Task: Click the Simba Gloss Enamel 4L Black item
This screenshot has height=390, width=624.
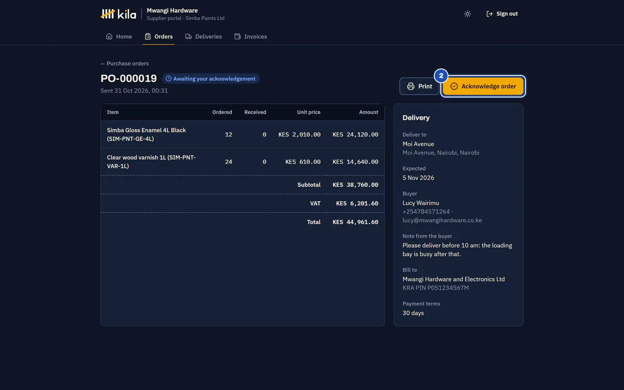Action: [146, 134]
